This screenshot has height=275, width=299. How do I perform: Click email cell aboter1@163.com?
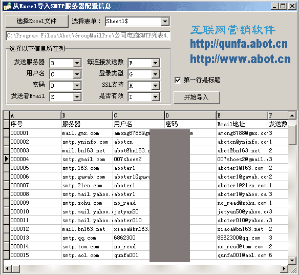point(242,168)
